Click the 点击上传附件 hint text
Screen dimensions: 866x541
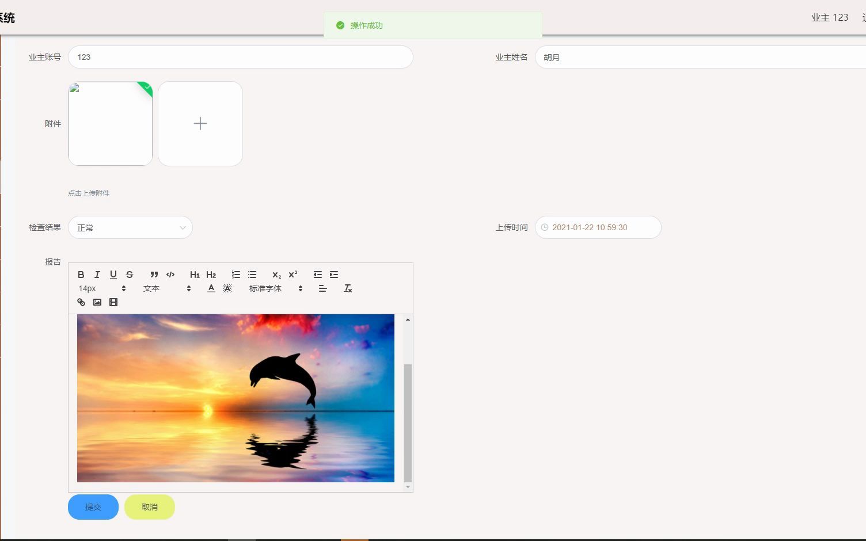tap(89, 193)
